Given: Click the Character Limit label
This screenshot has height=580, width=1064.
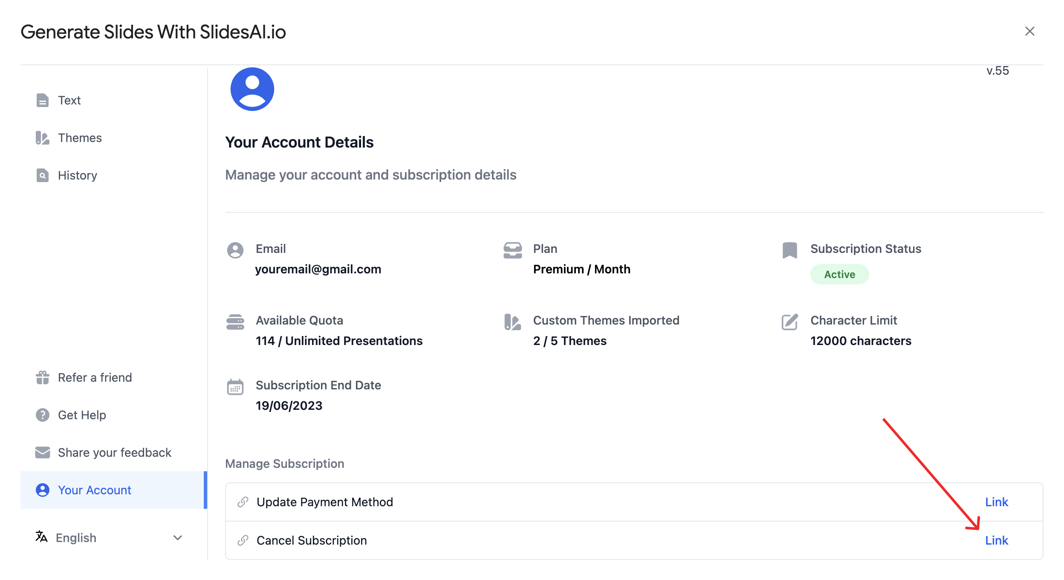Looking at the screenshot, I should point(853,320).
